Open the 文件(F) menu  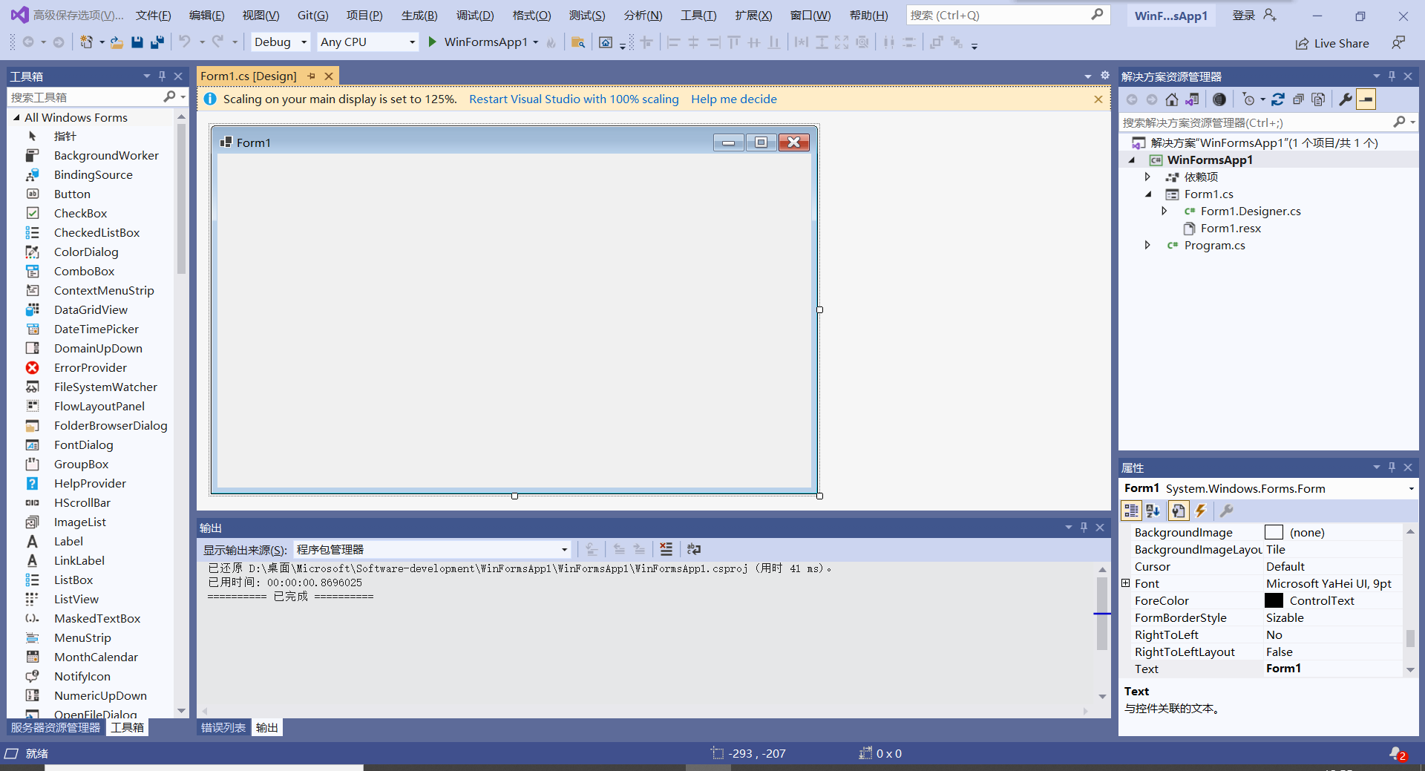(153, 15)
